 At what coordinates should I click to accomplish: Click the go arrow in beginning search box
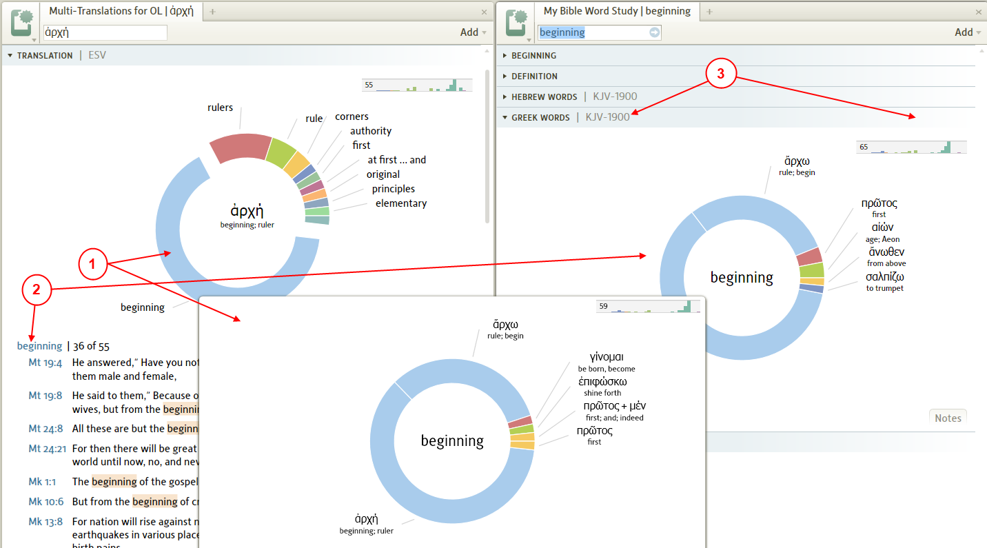654,32
